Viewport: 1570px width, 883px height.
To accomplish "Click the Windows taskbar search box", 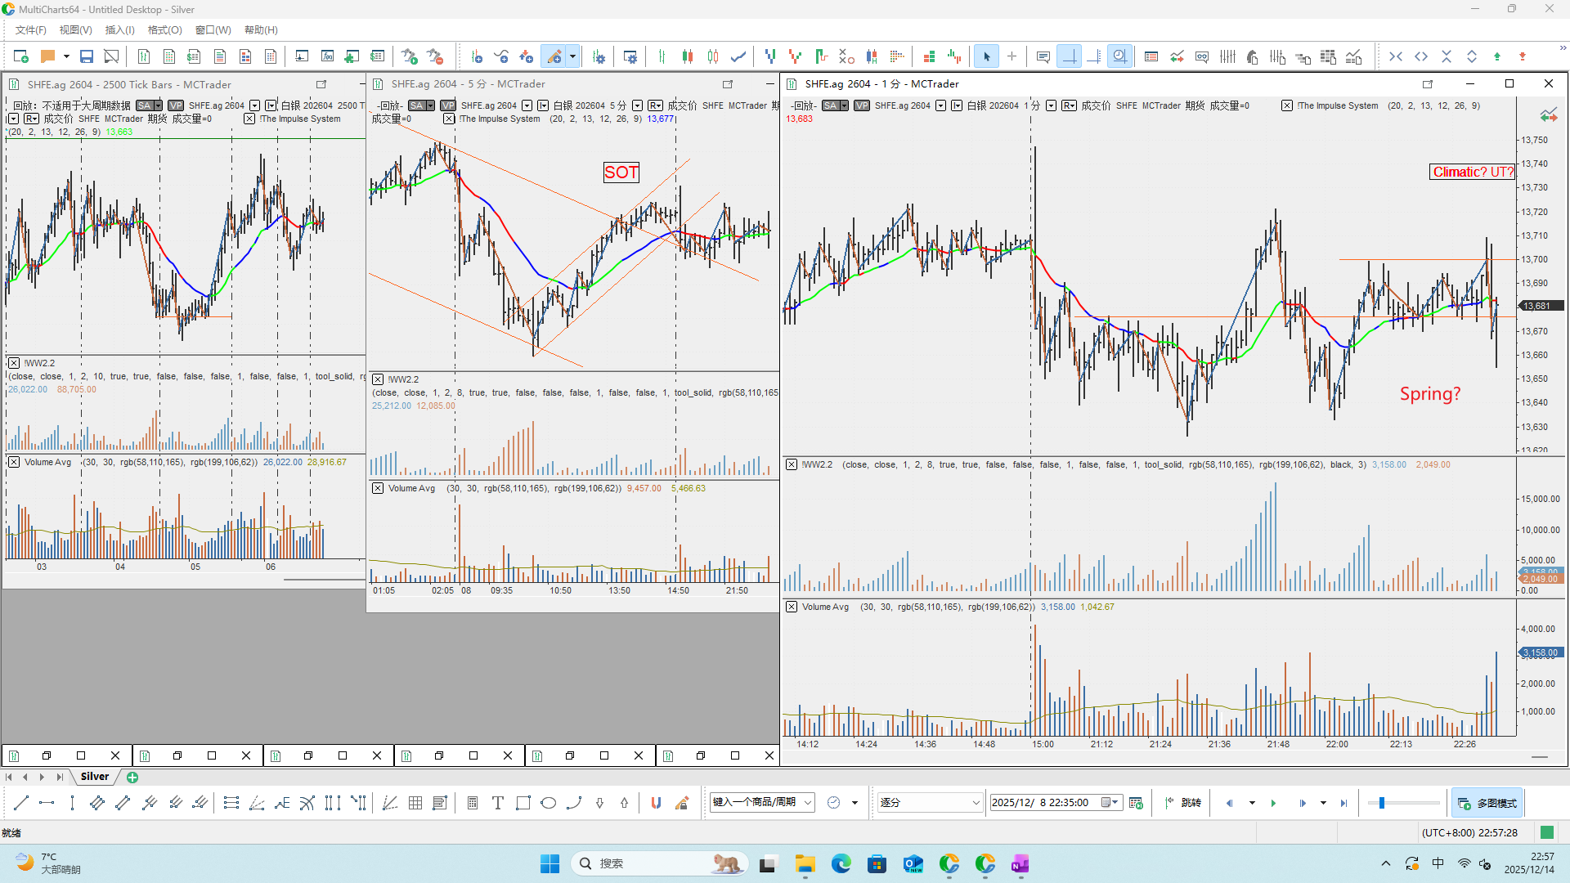I will (x=659, y=863).
